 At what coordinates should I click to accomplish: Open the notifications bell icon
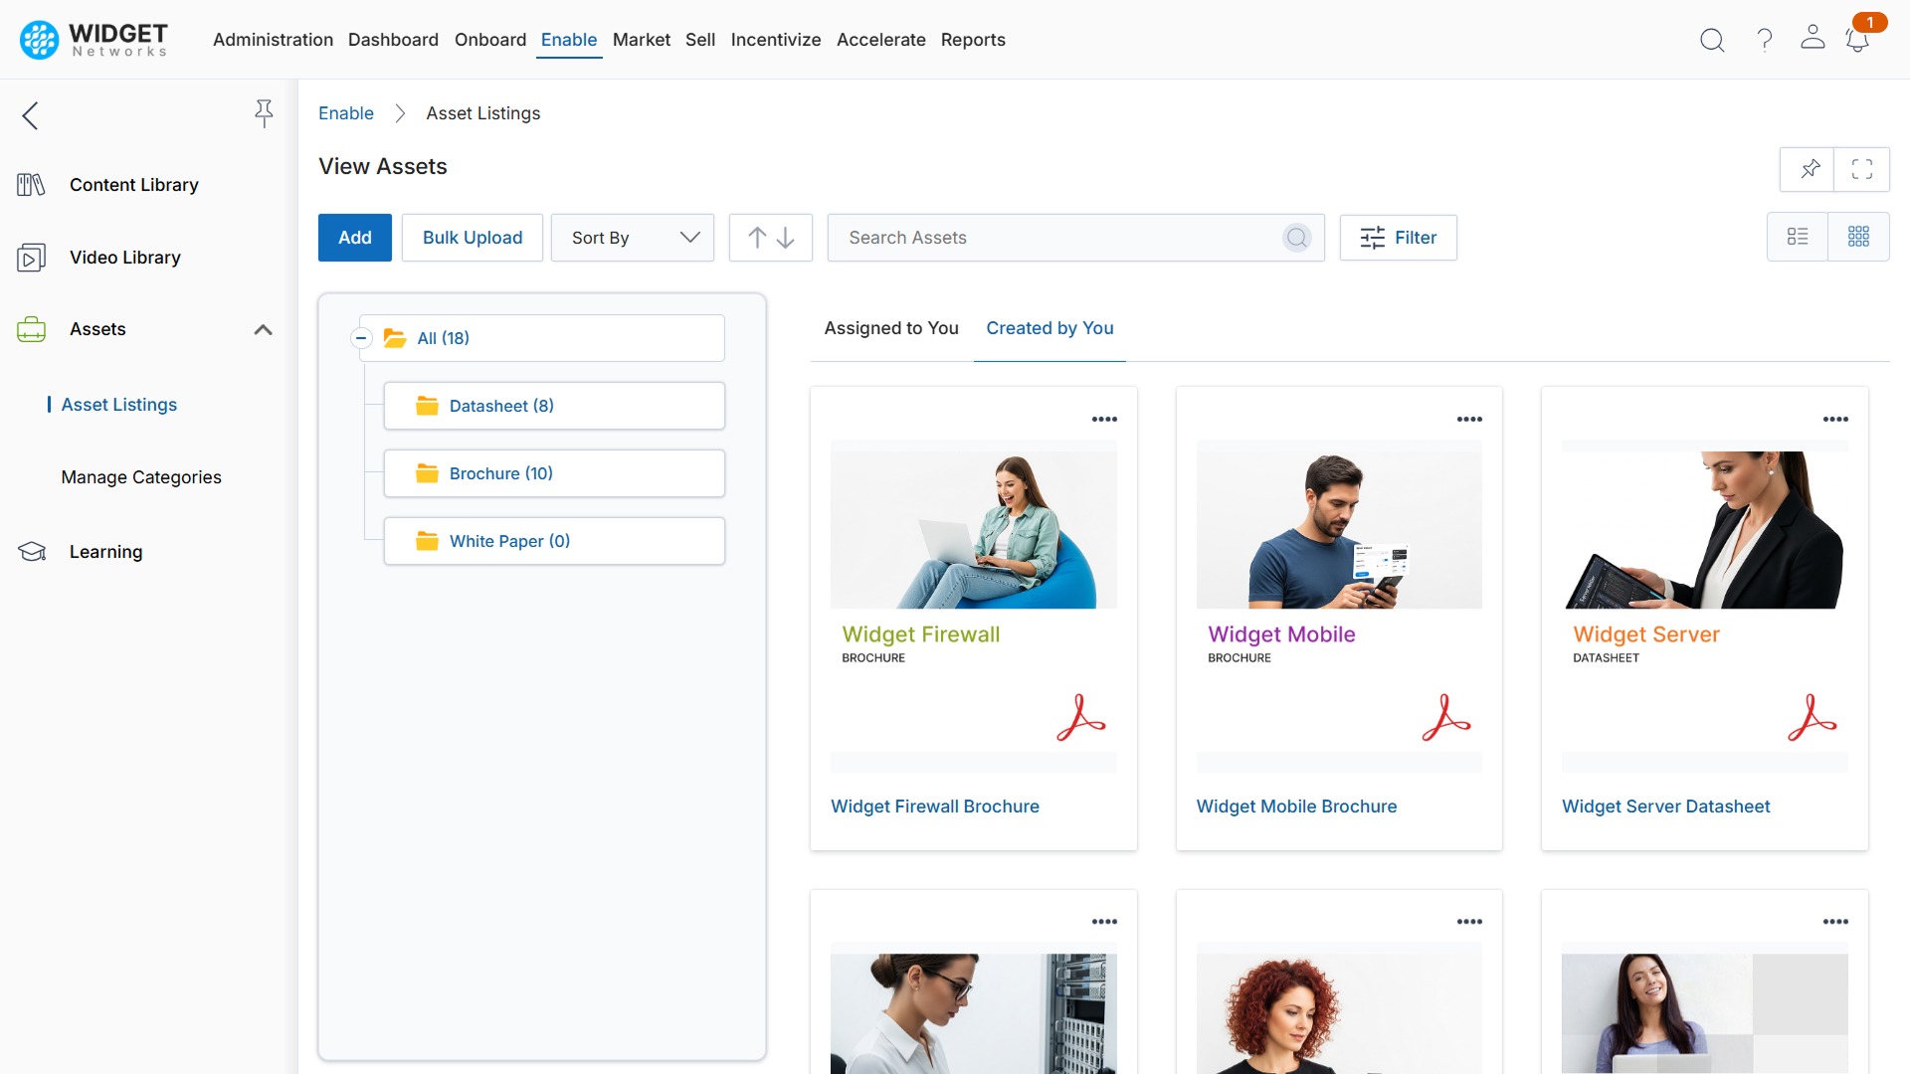pyautogui.click(x=1858, y=40)
